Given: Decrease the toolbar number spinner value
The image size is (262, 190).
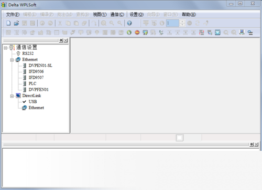Looking at the screenshot, I should pos(182,25).
